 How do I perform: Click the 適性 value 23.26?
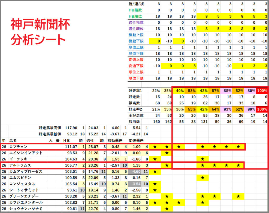point(93,165)
